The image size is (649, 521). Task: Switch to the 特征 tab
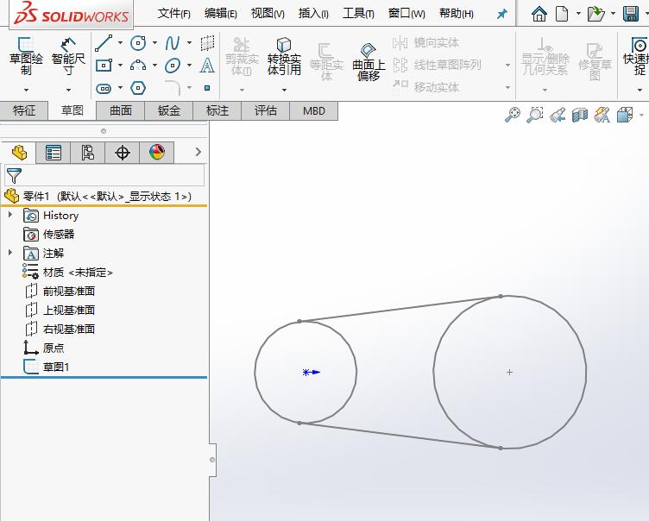pos(24,111)
